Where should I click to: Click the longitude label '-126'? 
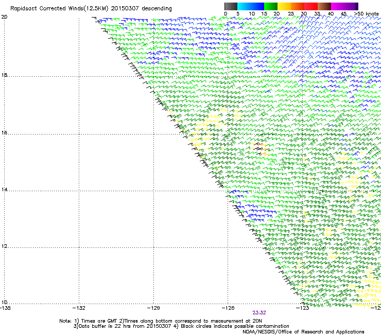coord(228,308)
